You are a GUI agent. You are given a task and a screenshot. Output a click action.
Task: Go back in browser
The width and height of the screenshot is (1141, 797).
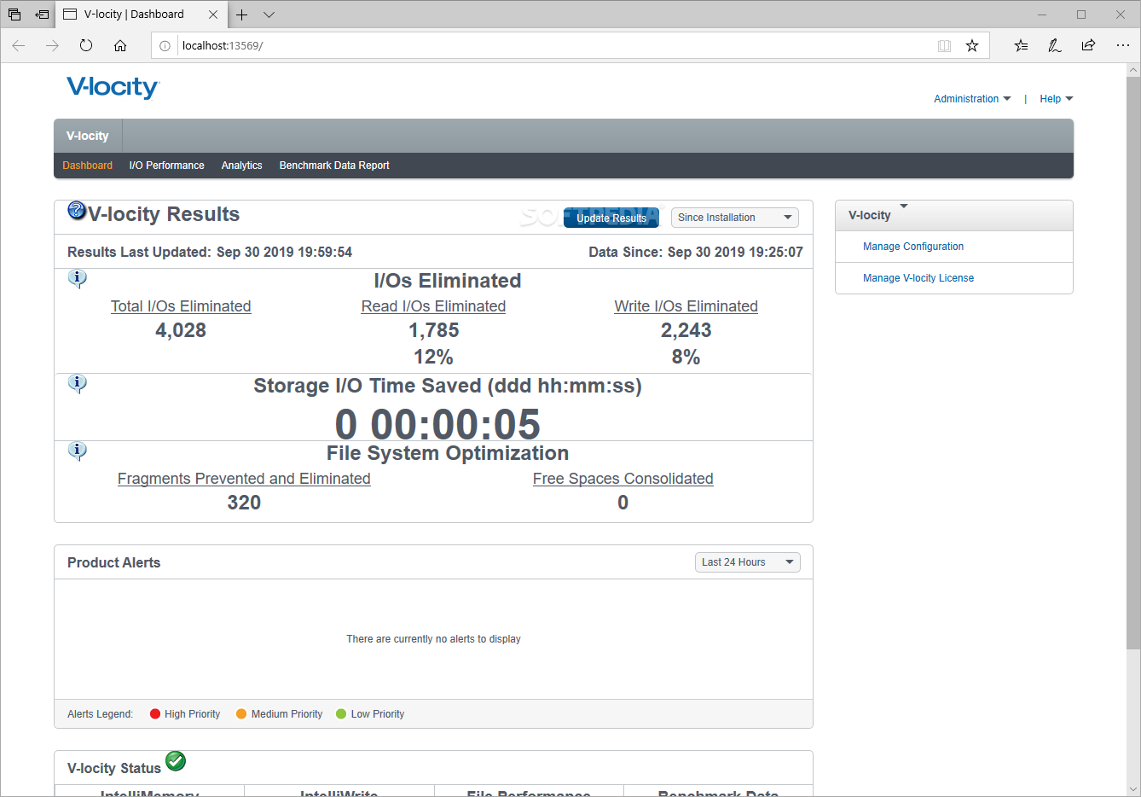(19, 45)
